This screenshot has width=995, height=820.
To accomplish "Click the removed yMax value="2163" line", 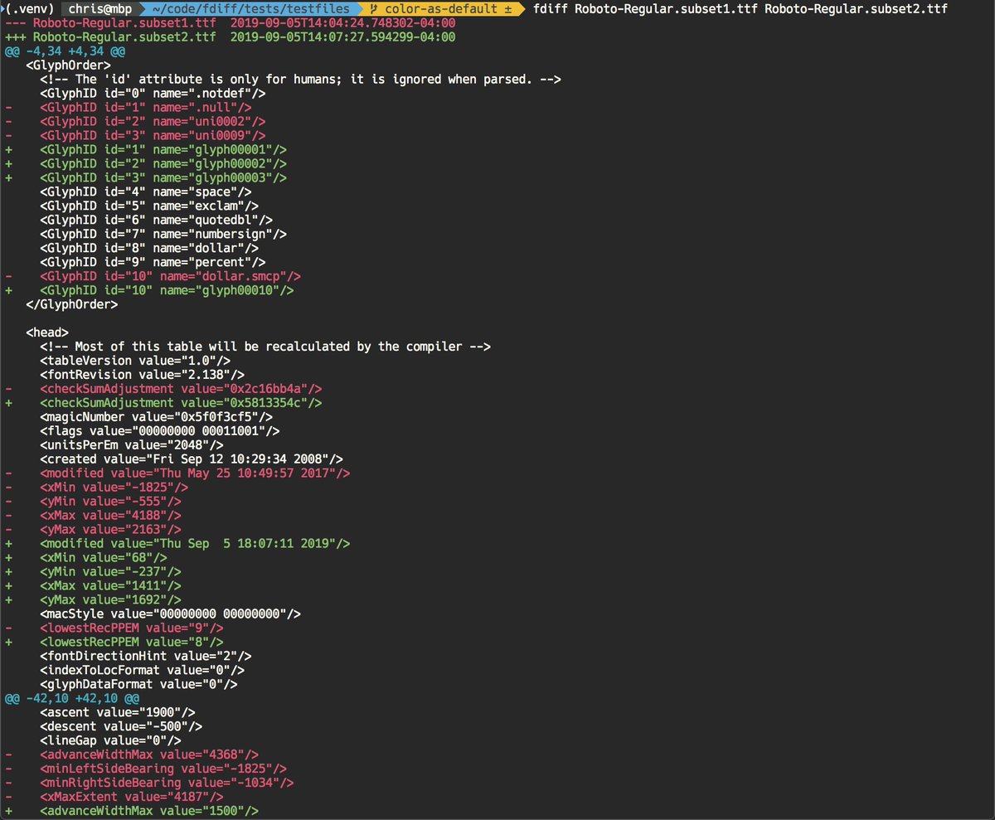I will (x=110, y=531).
